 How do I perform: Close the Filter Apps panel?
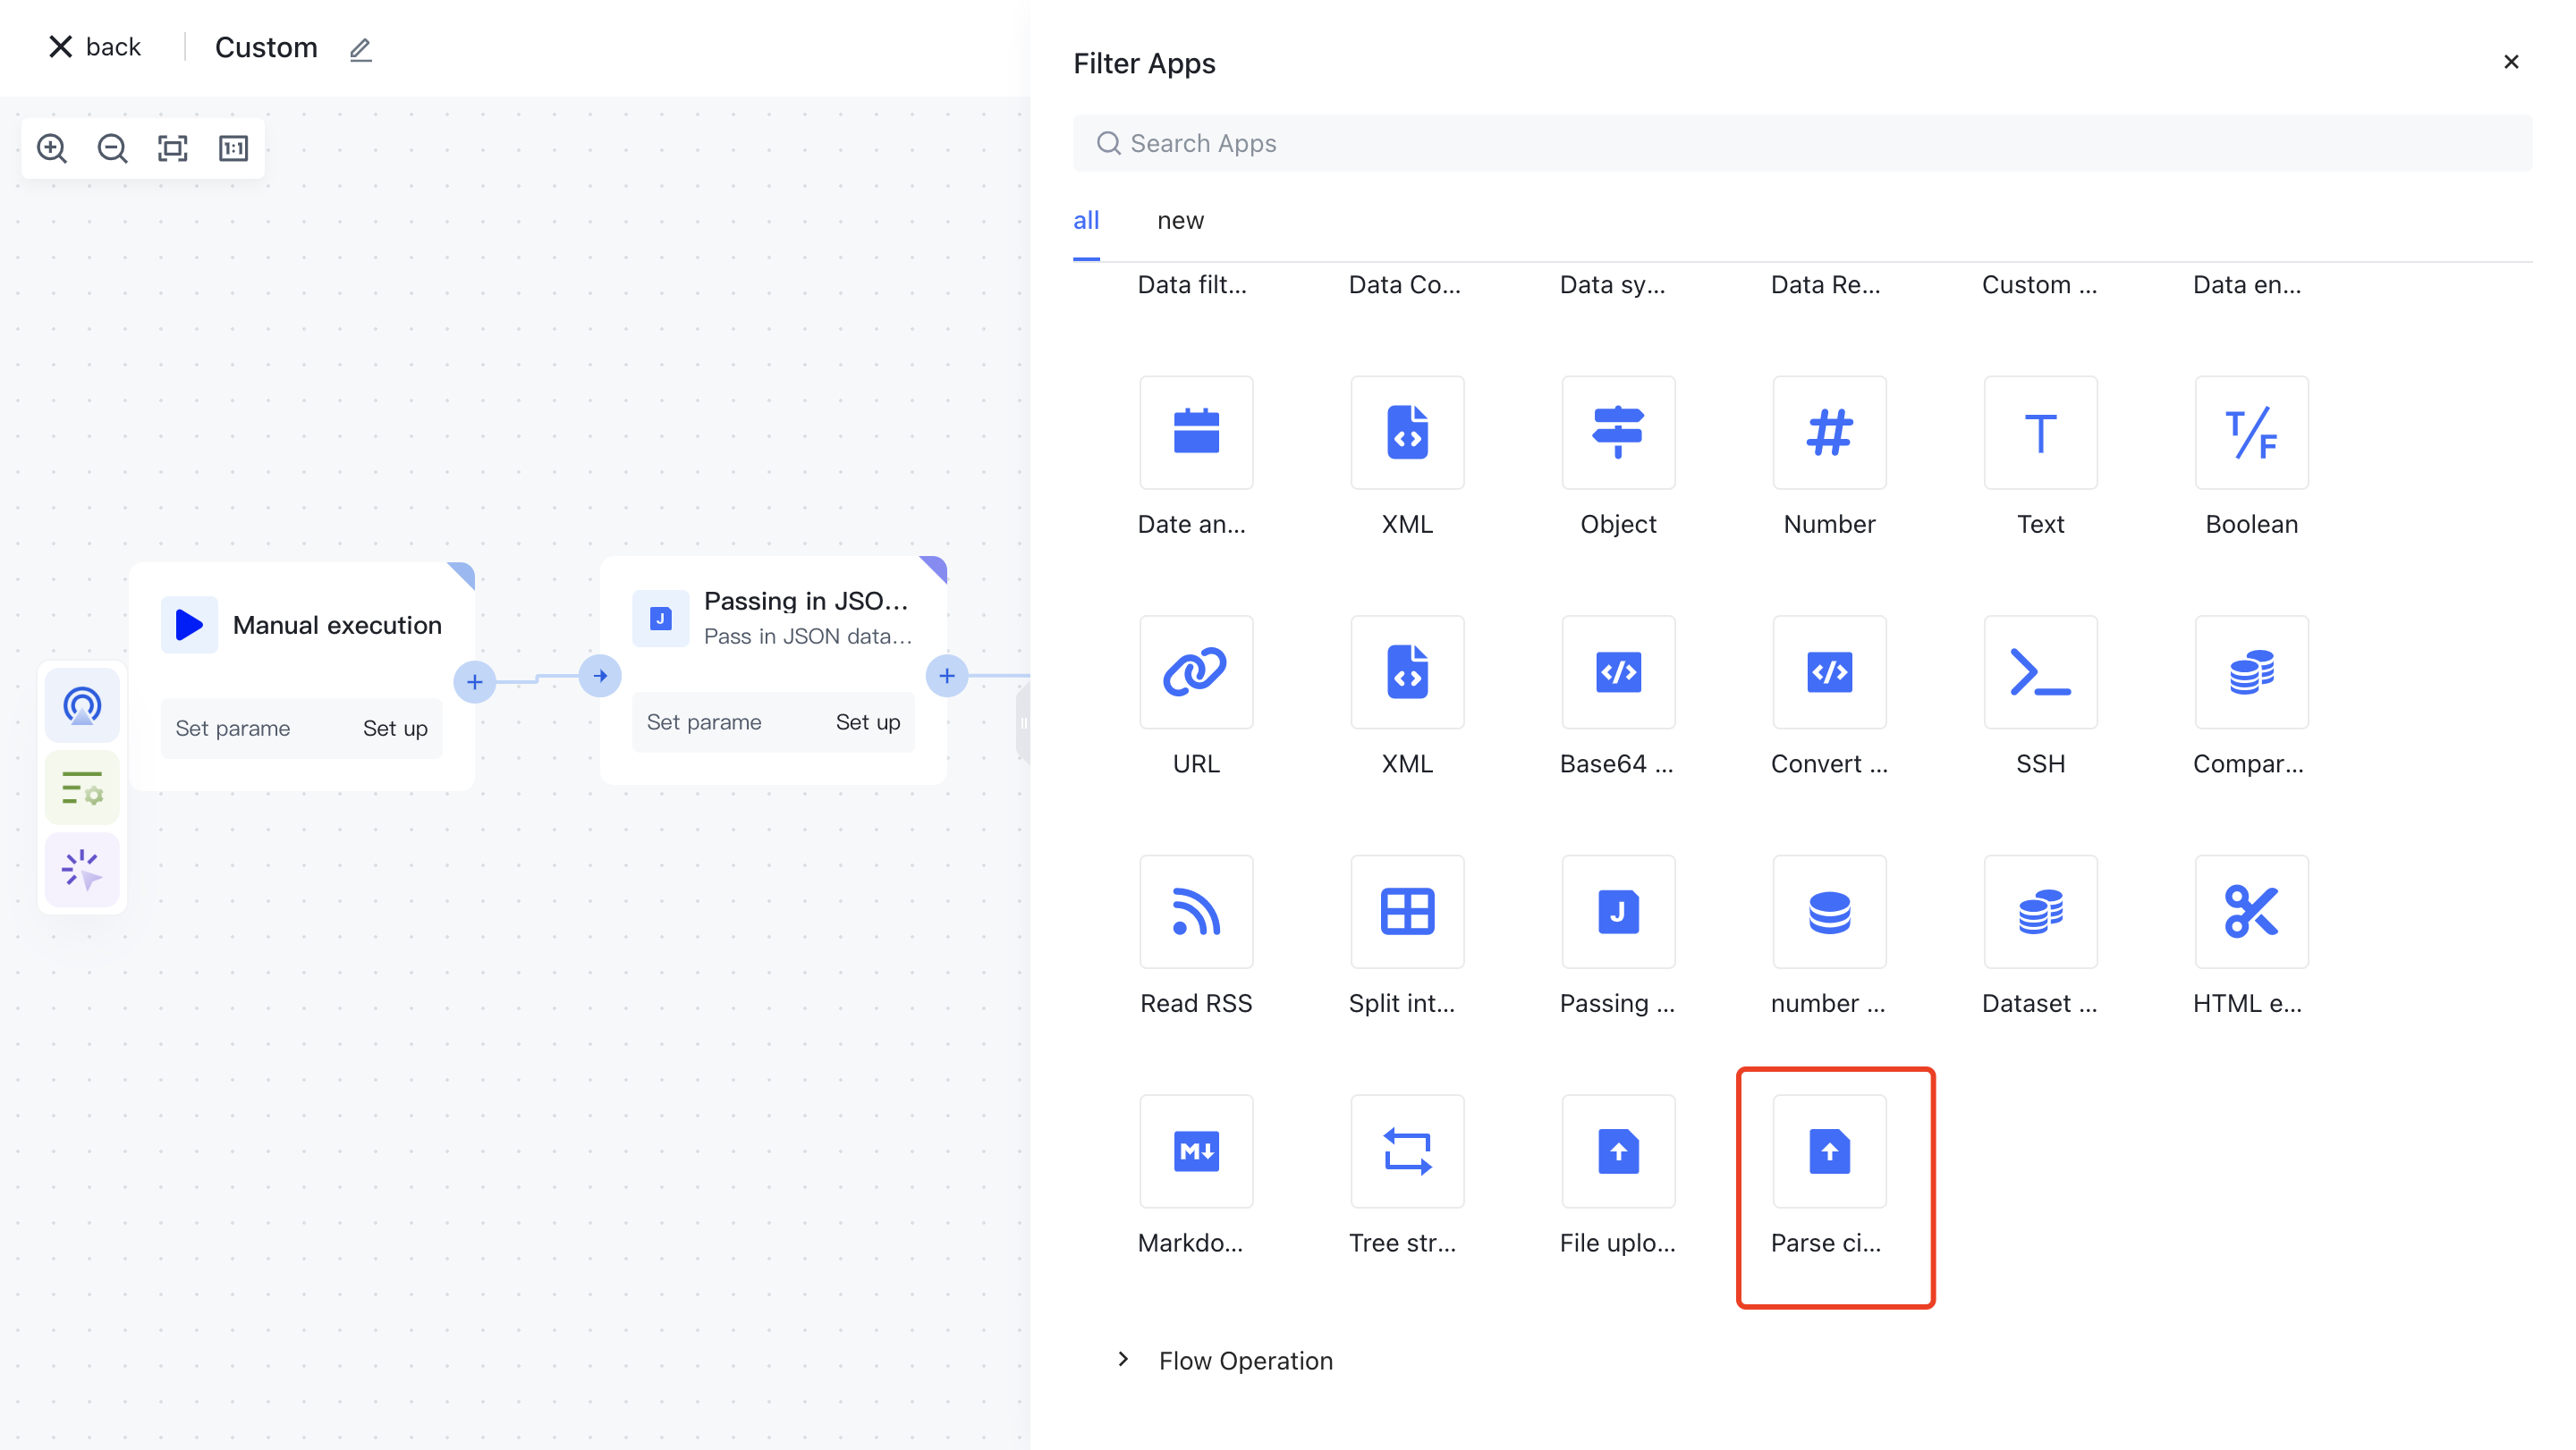pyautogui.click(x=2511, y=62)
